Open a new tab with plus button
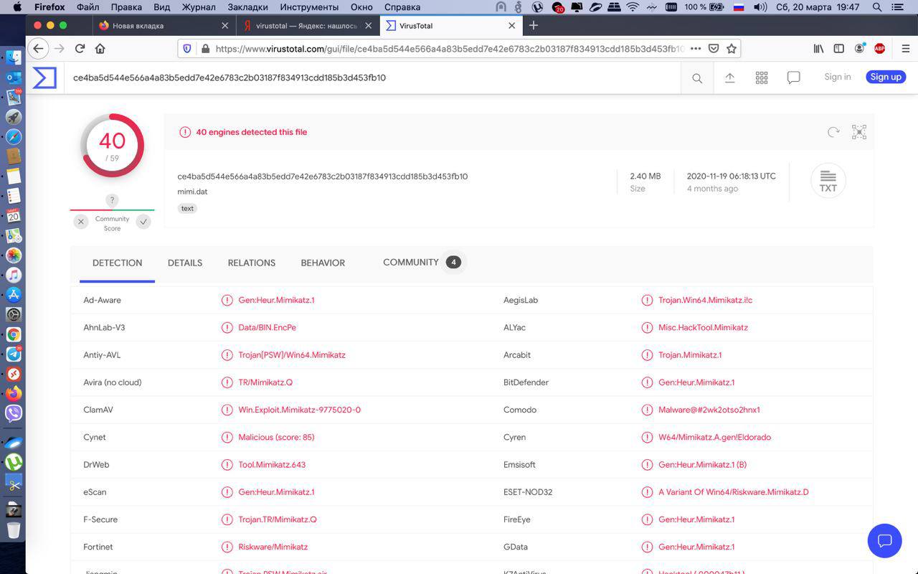918x574 pixels. (x=533, y=25)
